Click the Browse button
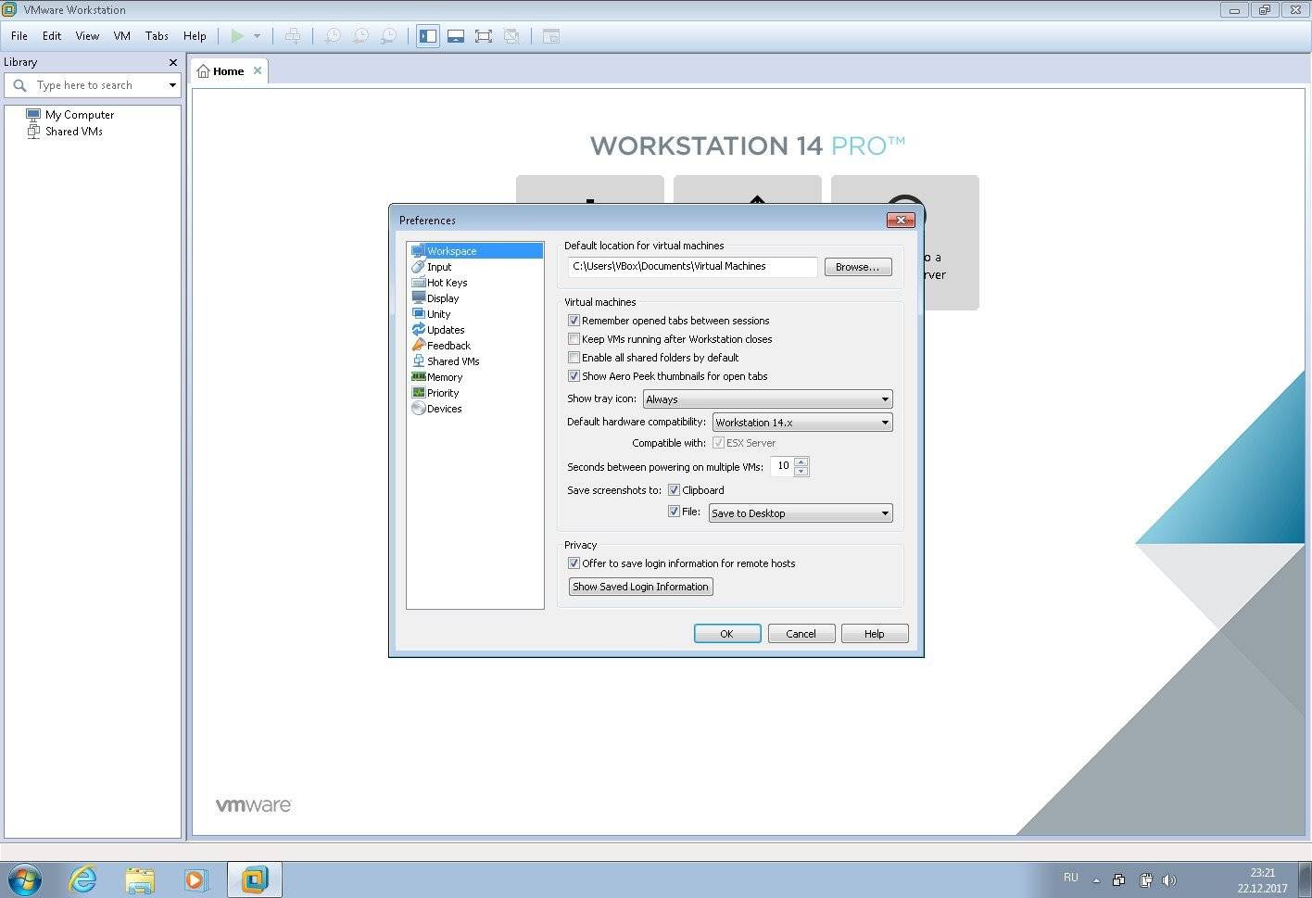 (x=858, y=267)
